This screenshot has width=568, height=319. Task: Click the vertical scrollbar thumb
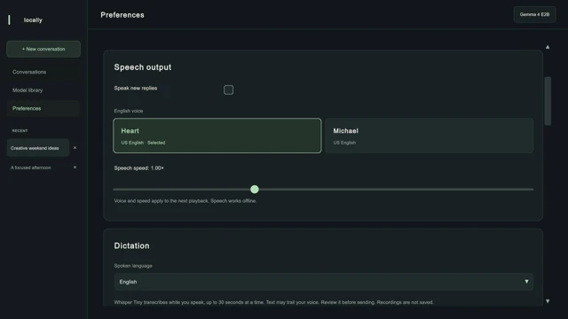coord(548,101)
